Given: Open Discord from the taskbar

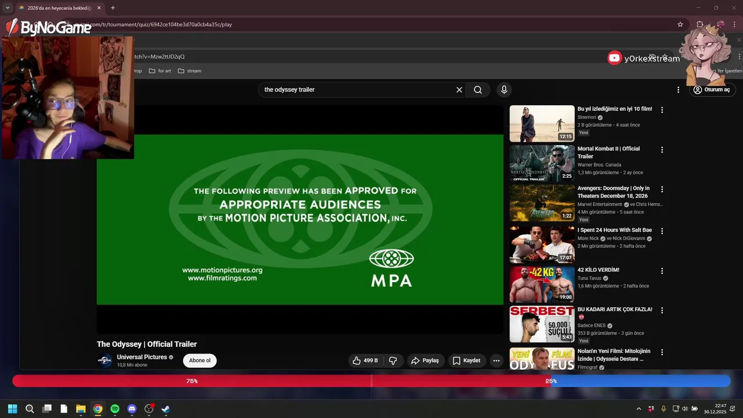Looking at the screenshot, I should tap(132, 409).
